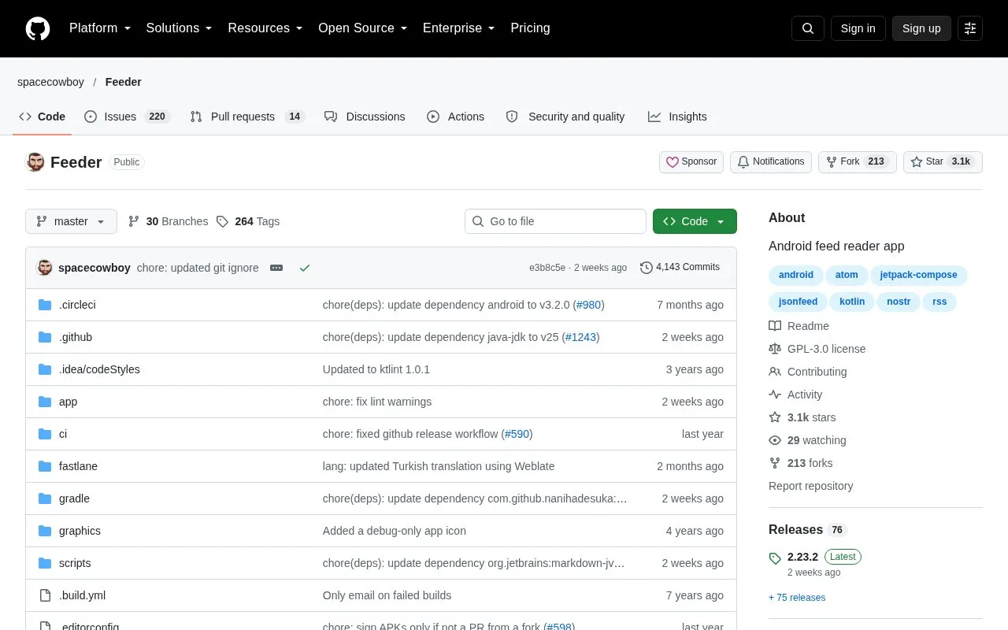The width and height of the screenshot is (1008, 630).
Task: Click the Go to file input
Action: 555,221
